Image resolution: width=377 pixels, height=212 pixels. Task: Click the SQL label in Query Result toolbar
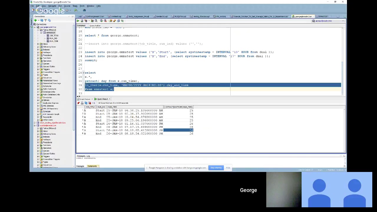click(94, 103)
